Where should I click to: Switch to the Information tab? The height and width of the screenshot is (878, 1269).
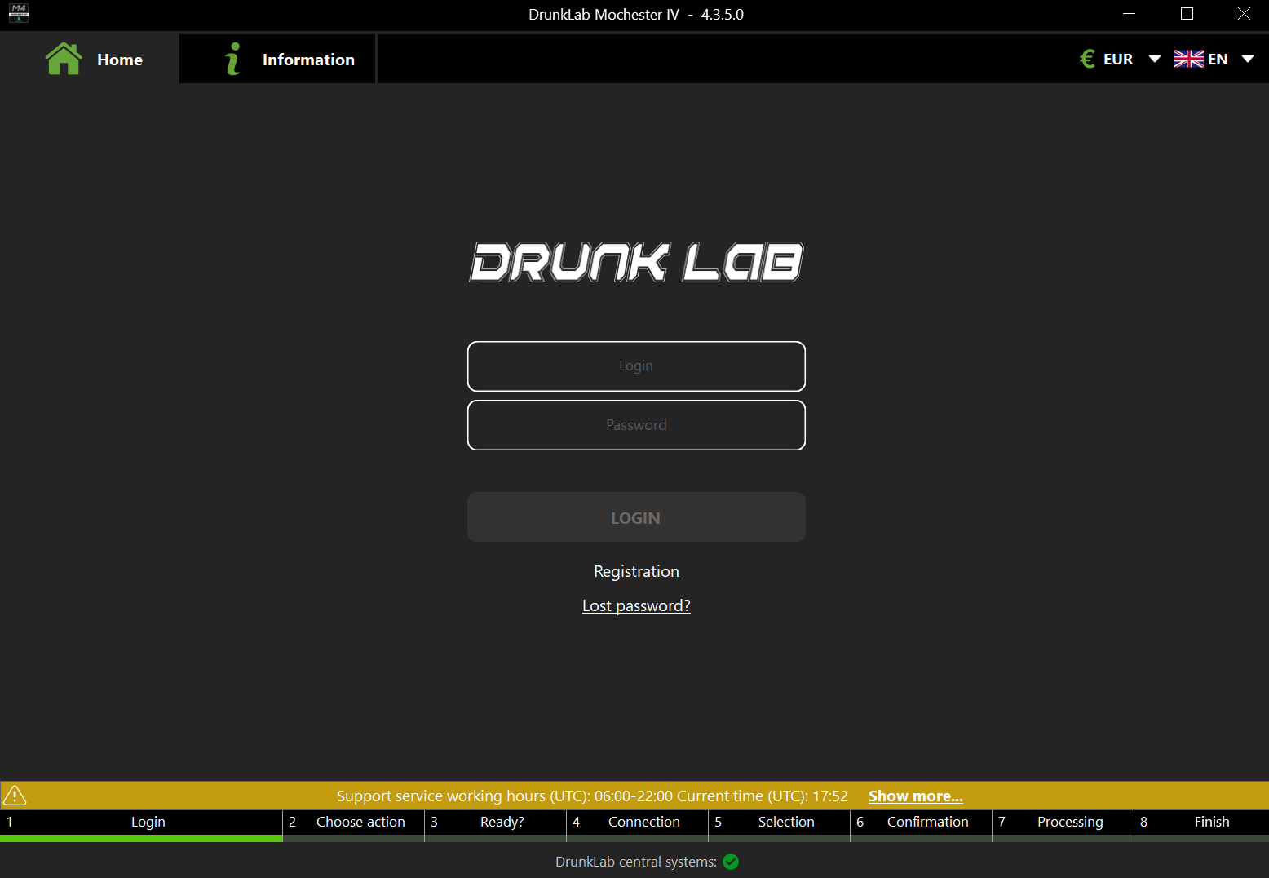pyautogui.click(x=307, y=60)
